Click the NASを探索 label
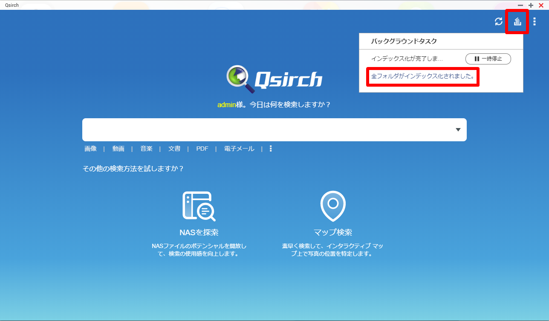549x321 pixels. coord(199,233)
